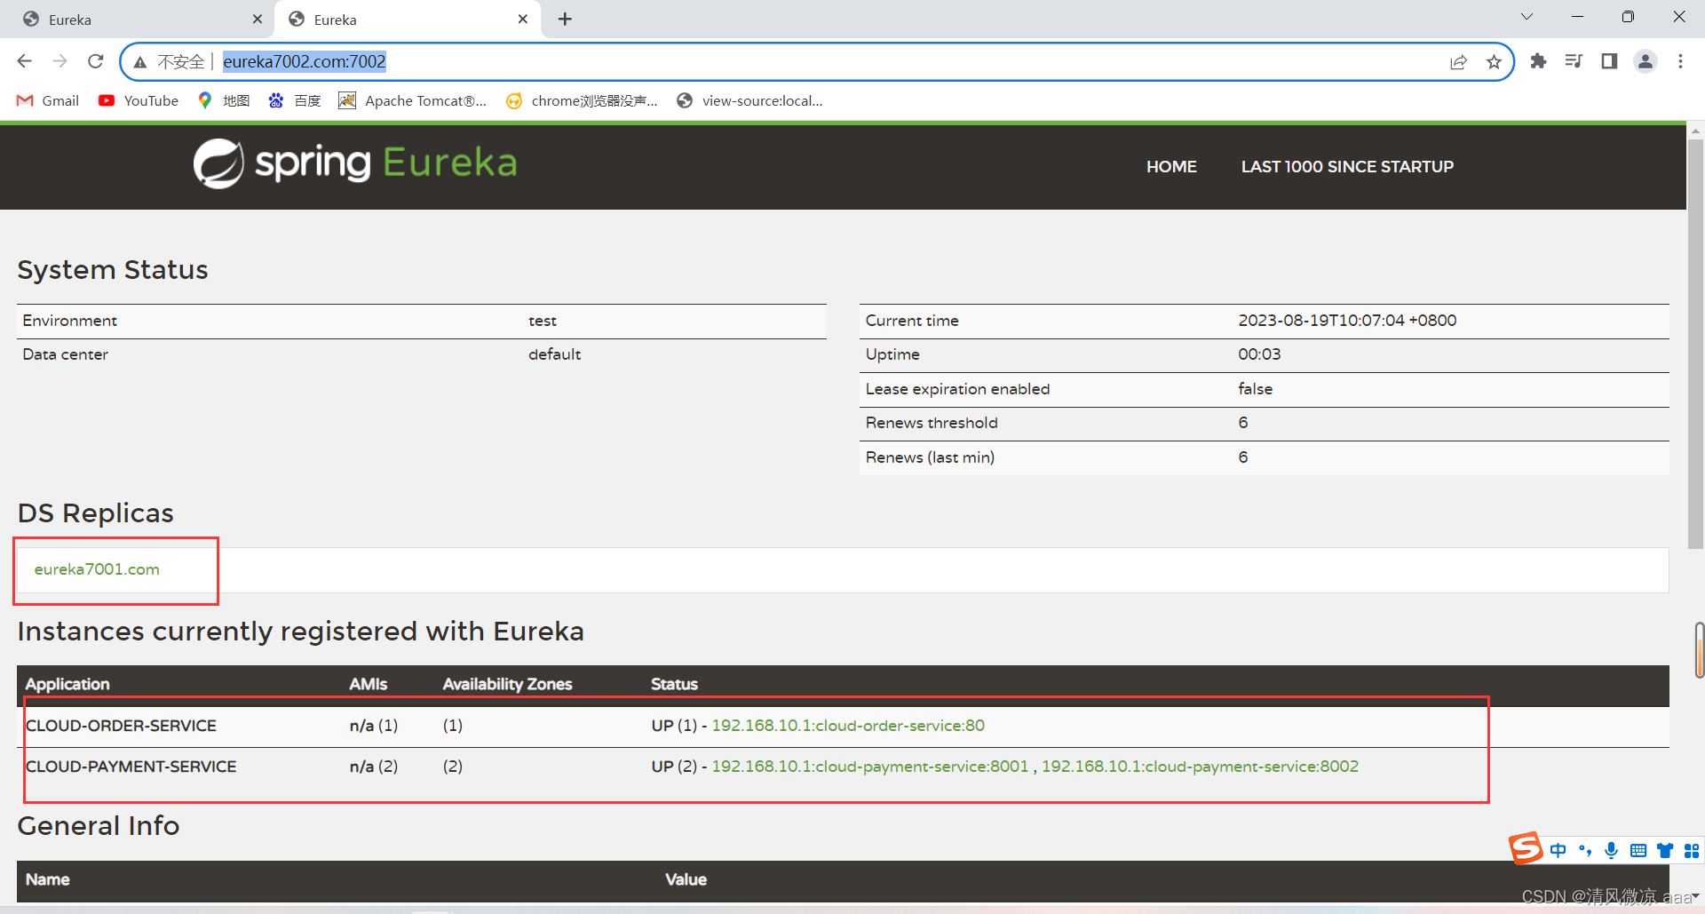Toggle Chinese input mode 中
This screenshot has width=1705, height=914.
point(1558,850)
